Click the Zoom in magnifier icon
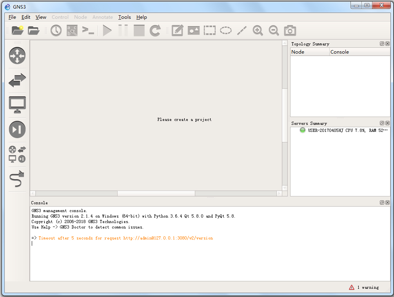394x297 pixels. pyautogui.click(x=258, y=31)
